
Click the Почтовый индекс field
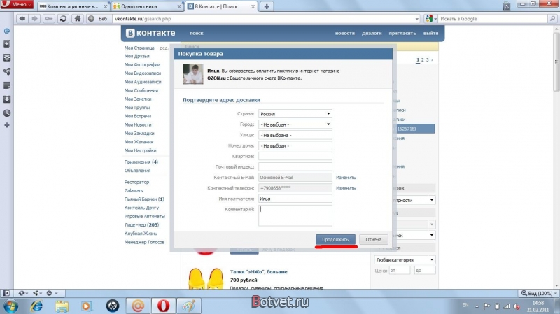(x=295, y=166)
